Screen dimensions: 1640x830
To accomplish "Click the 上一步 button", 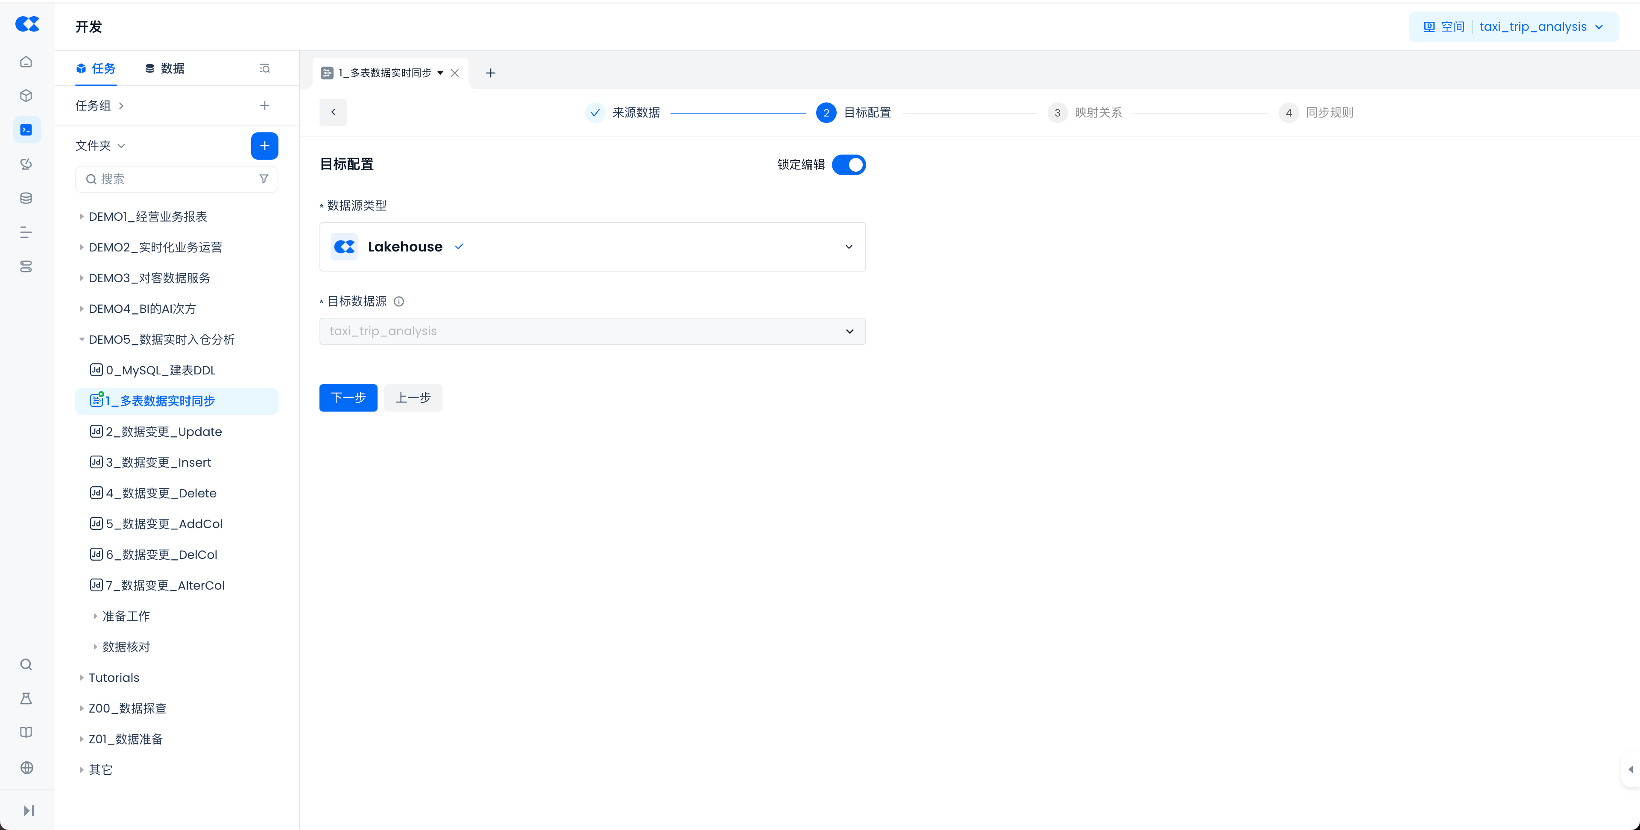I will [x=413, y=398].
